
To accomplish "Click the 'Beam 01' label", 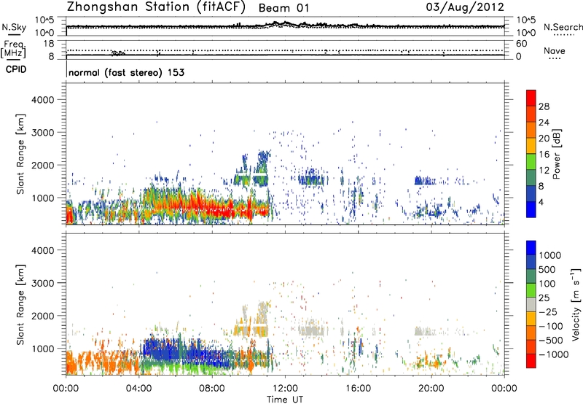I will click(283, 8).
